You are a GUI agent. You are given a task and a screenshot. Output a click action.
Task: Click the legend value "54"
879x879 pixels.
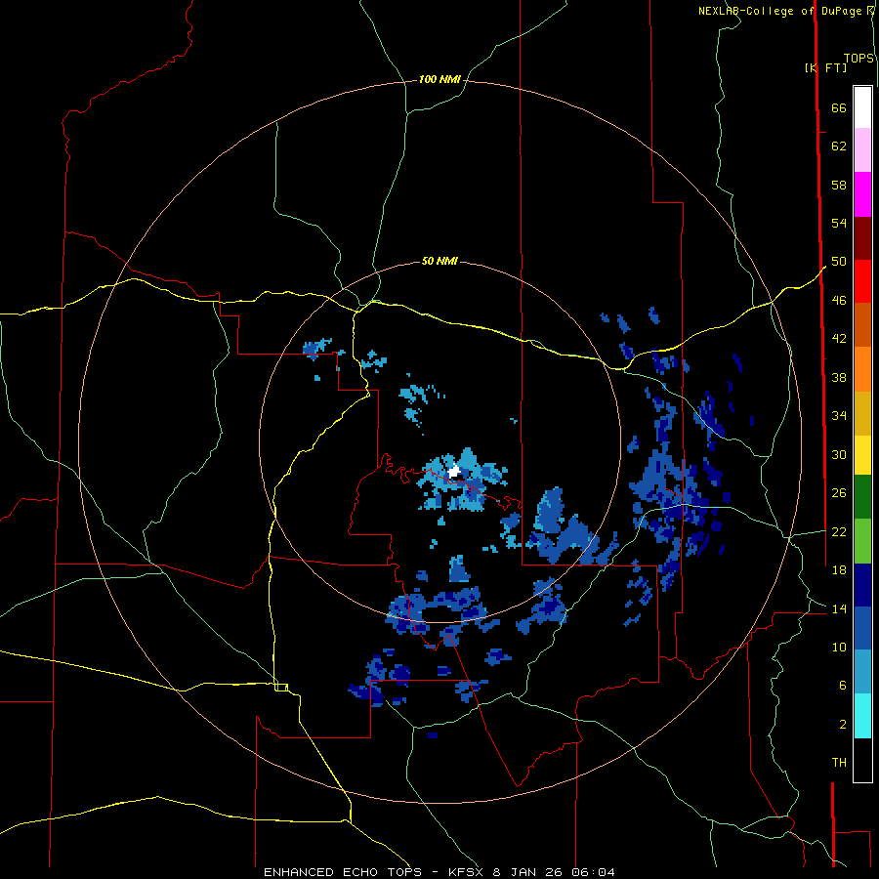coord(839,223)
